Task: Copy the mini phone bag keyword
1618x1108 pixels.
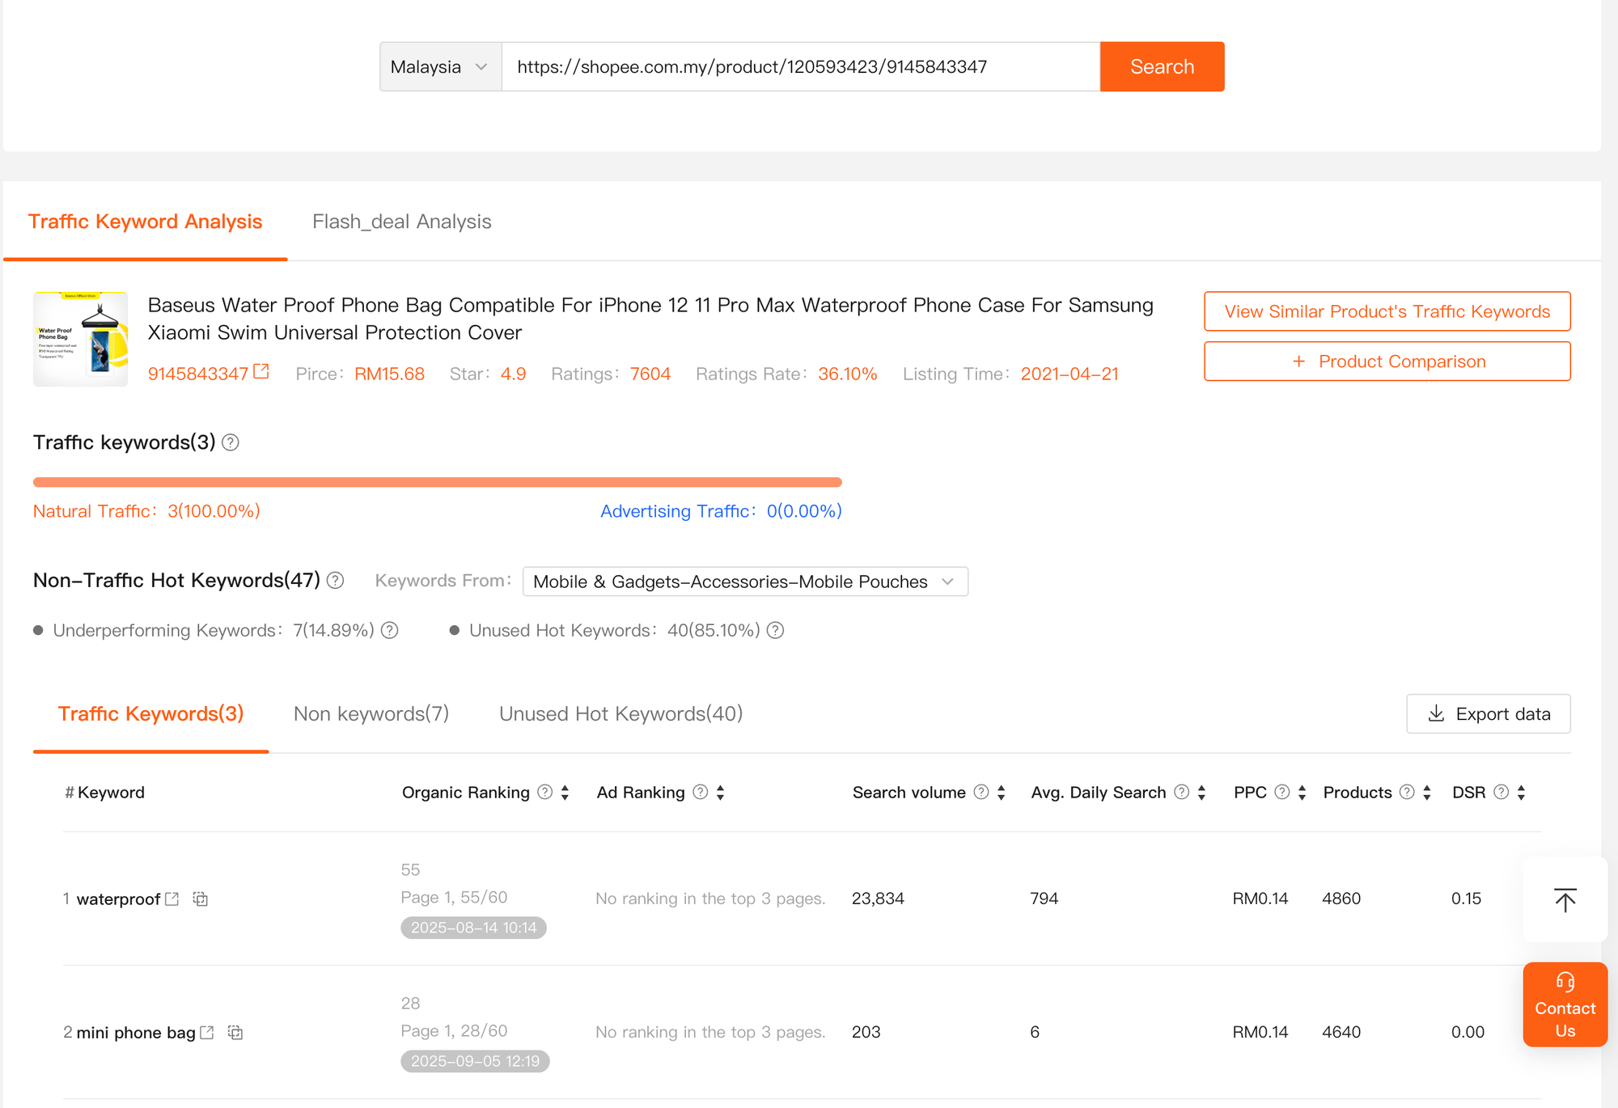Action: click(235, 1032)
